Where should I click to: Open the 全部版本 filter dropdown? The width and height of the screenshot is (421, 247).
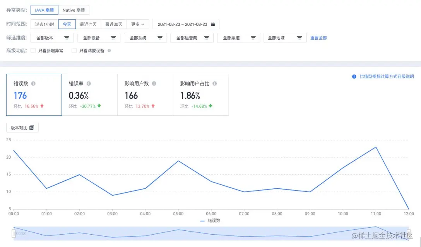point(52,38)
